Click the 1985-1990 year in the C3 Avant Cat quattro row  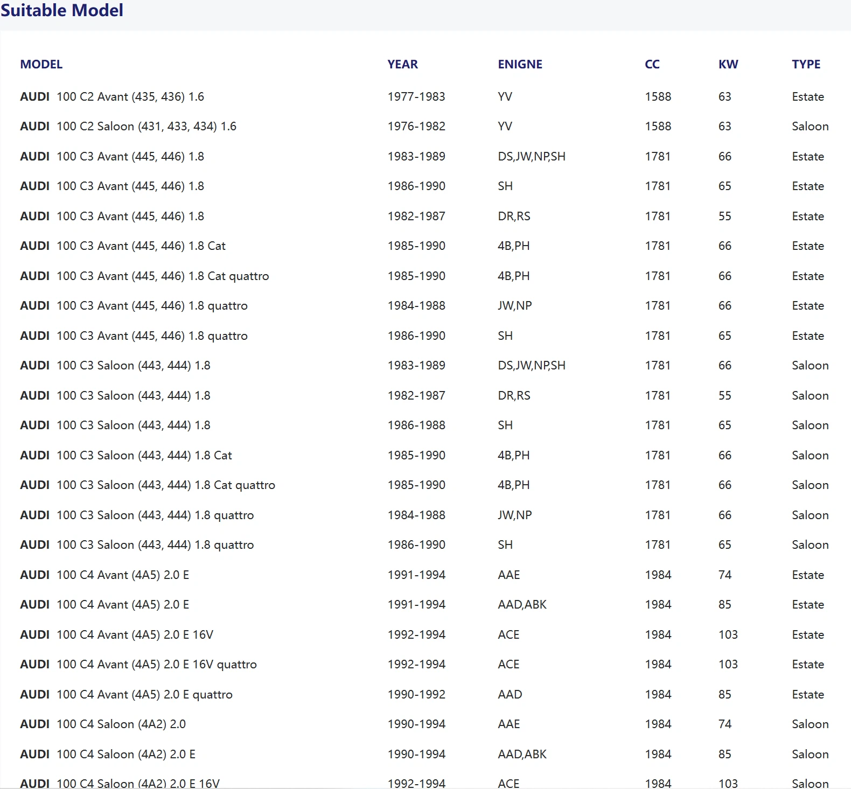tap(416, 276)
